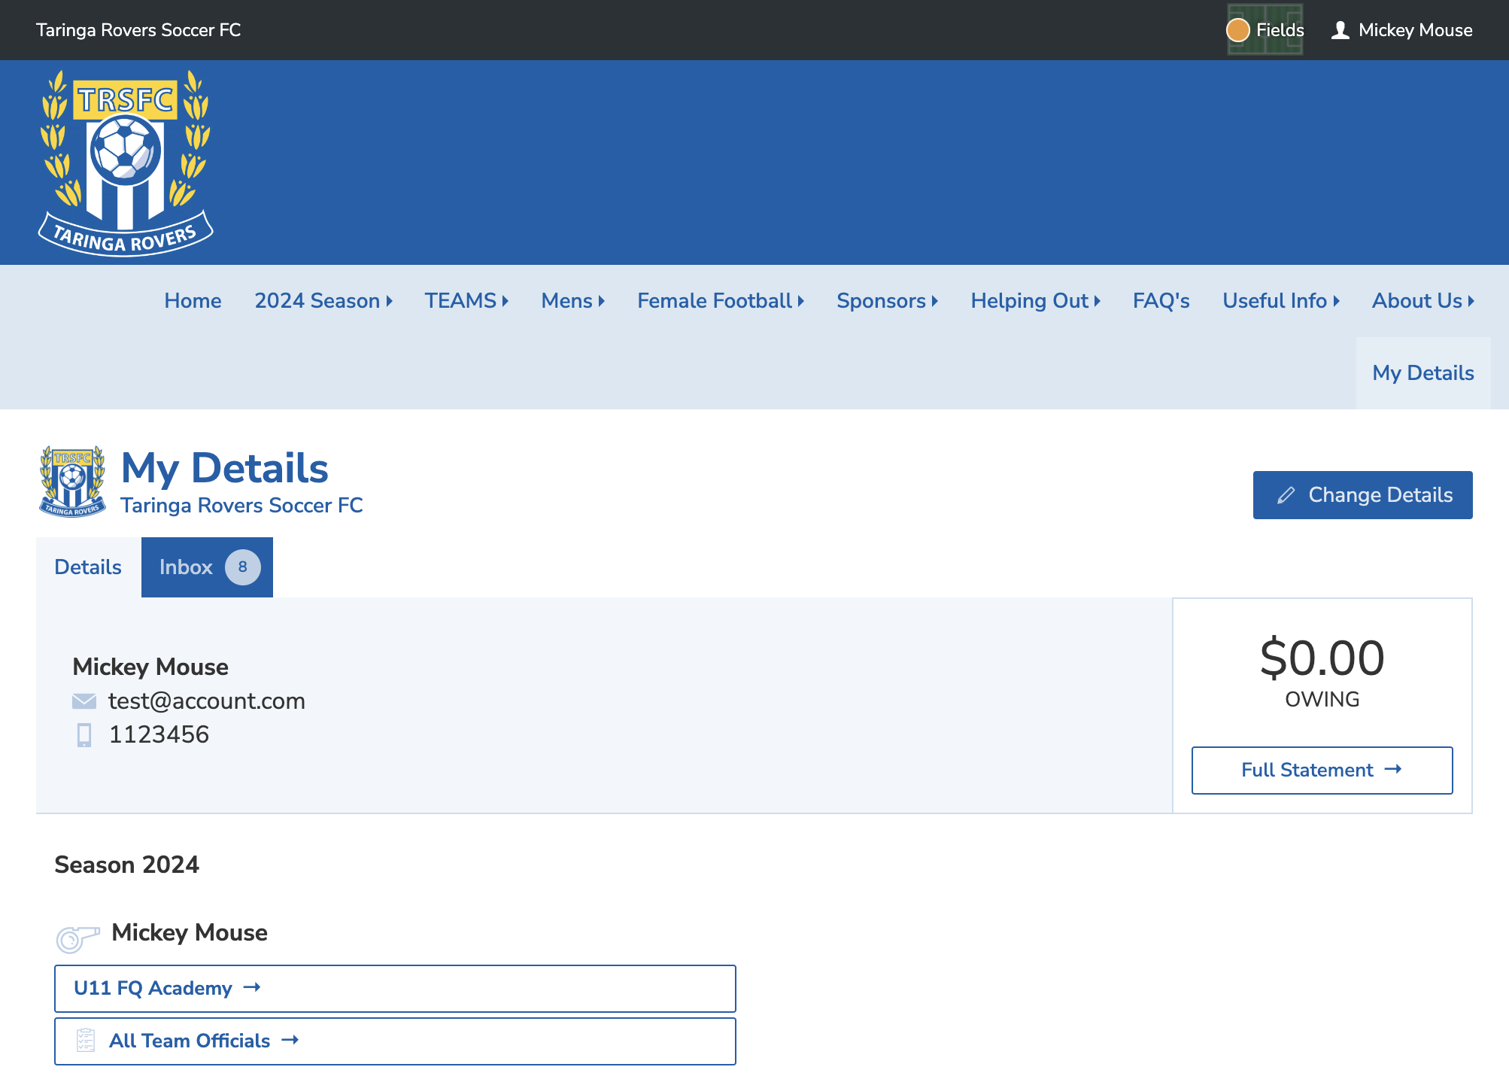
Task: Click the user silhouette icon in top bar
Action: pos(1340,30)
